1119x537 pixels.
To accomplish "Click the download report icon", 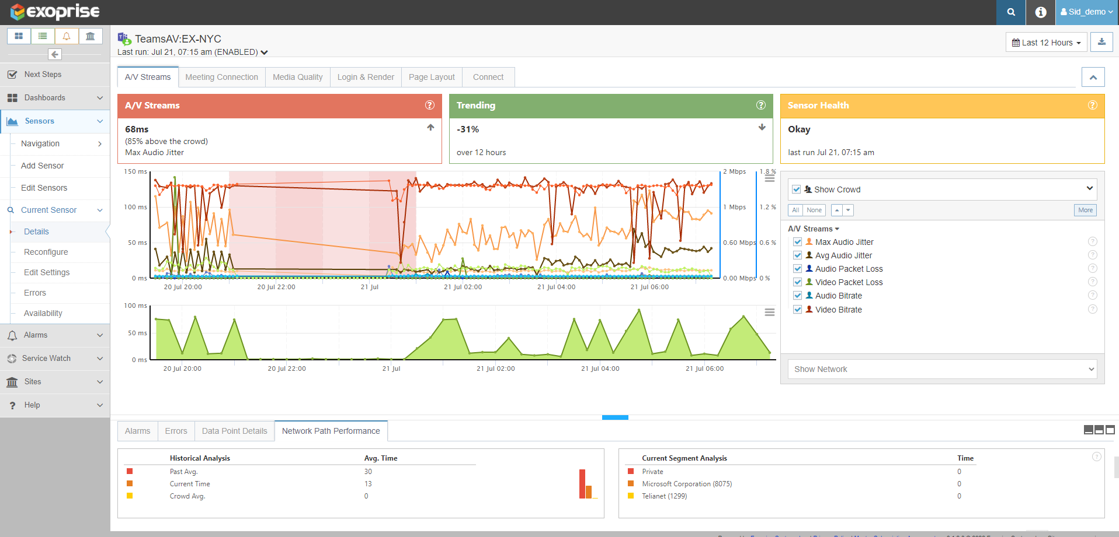I will point(1101,42).
